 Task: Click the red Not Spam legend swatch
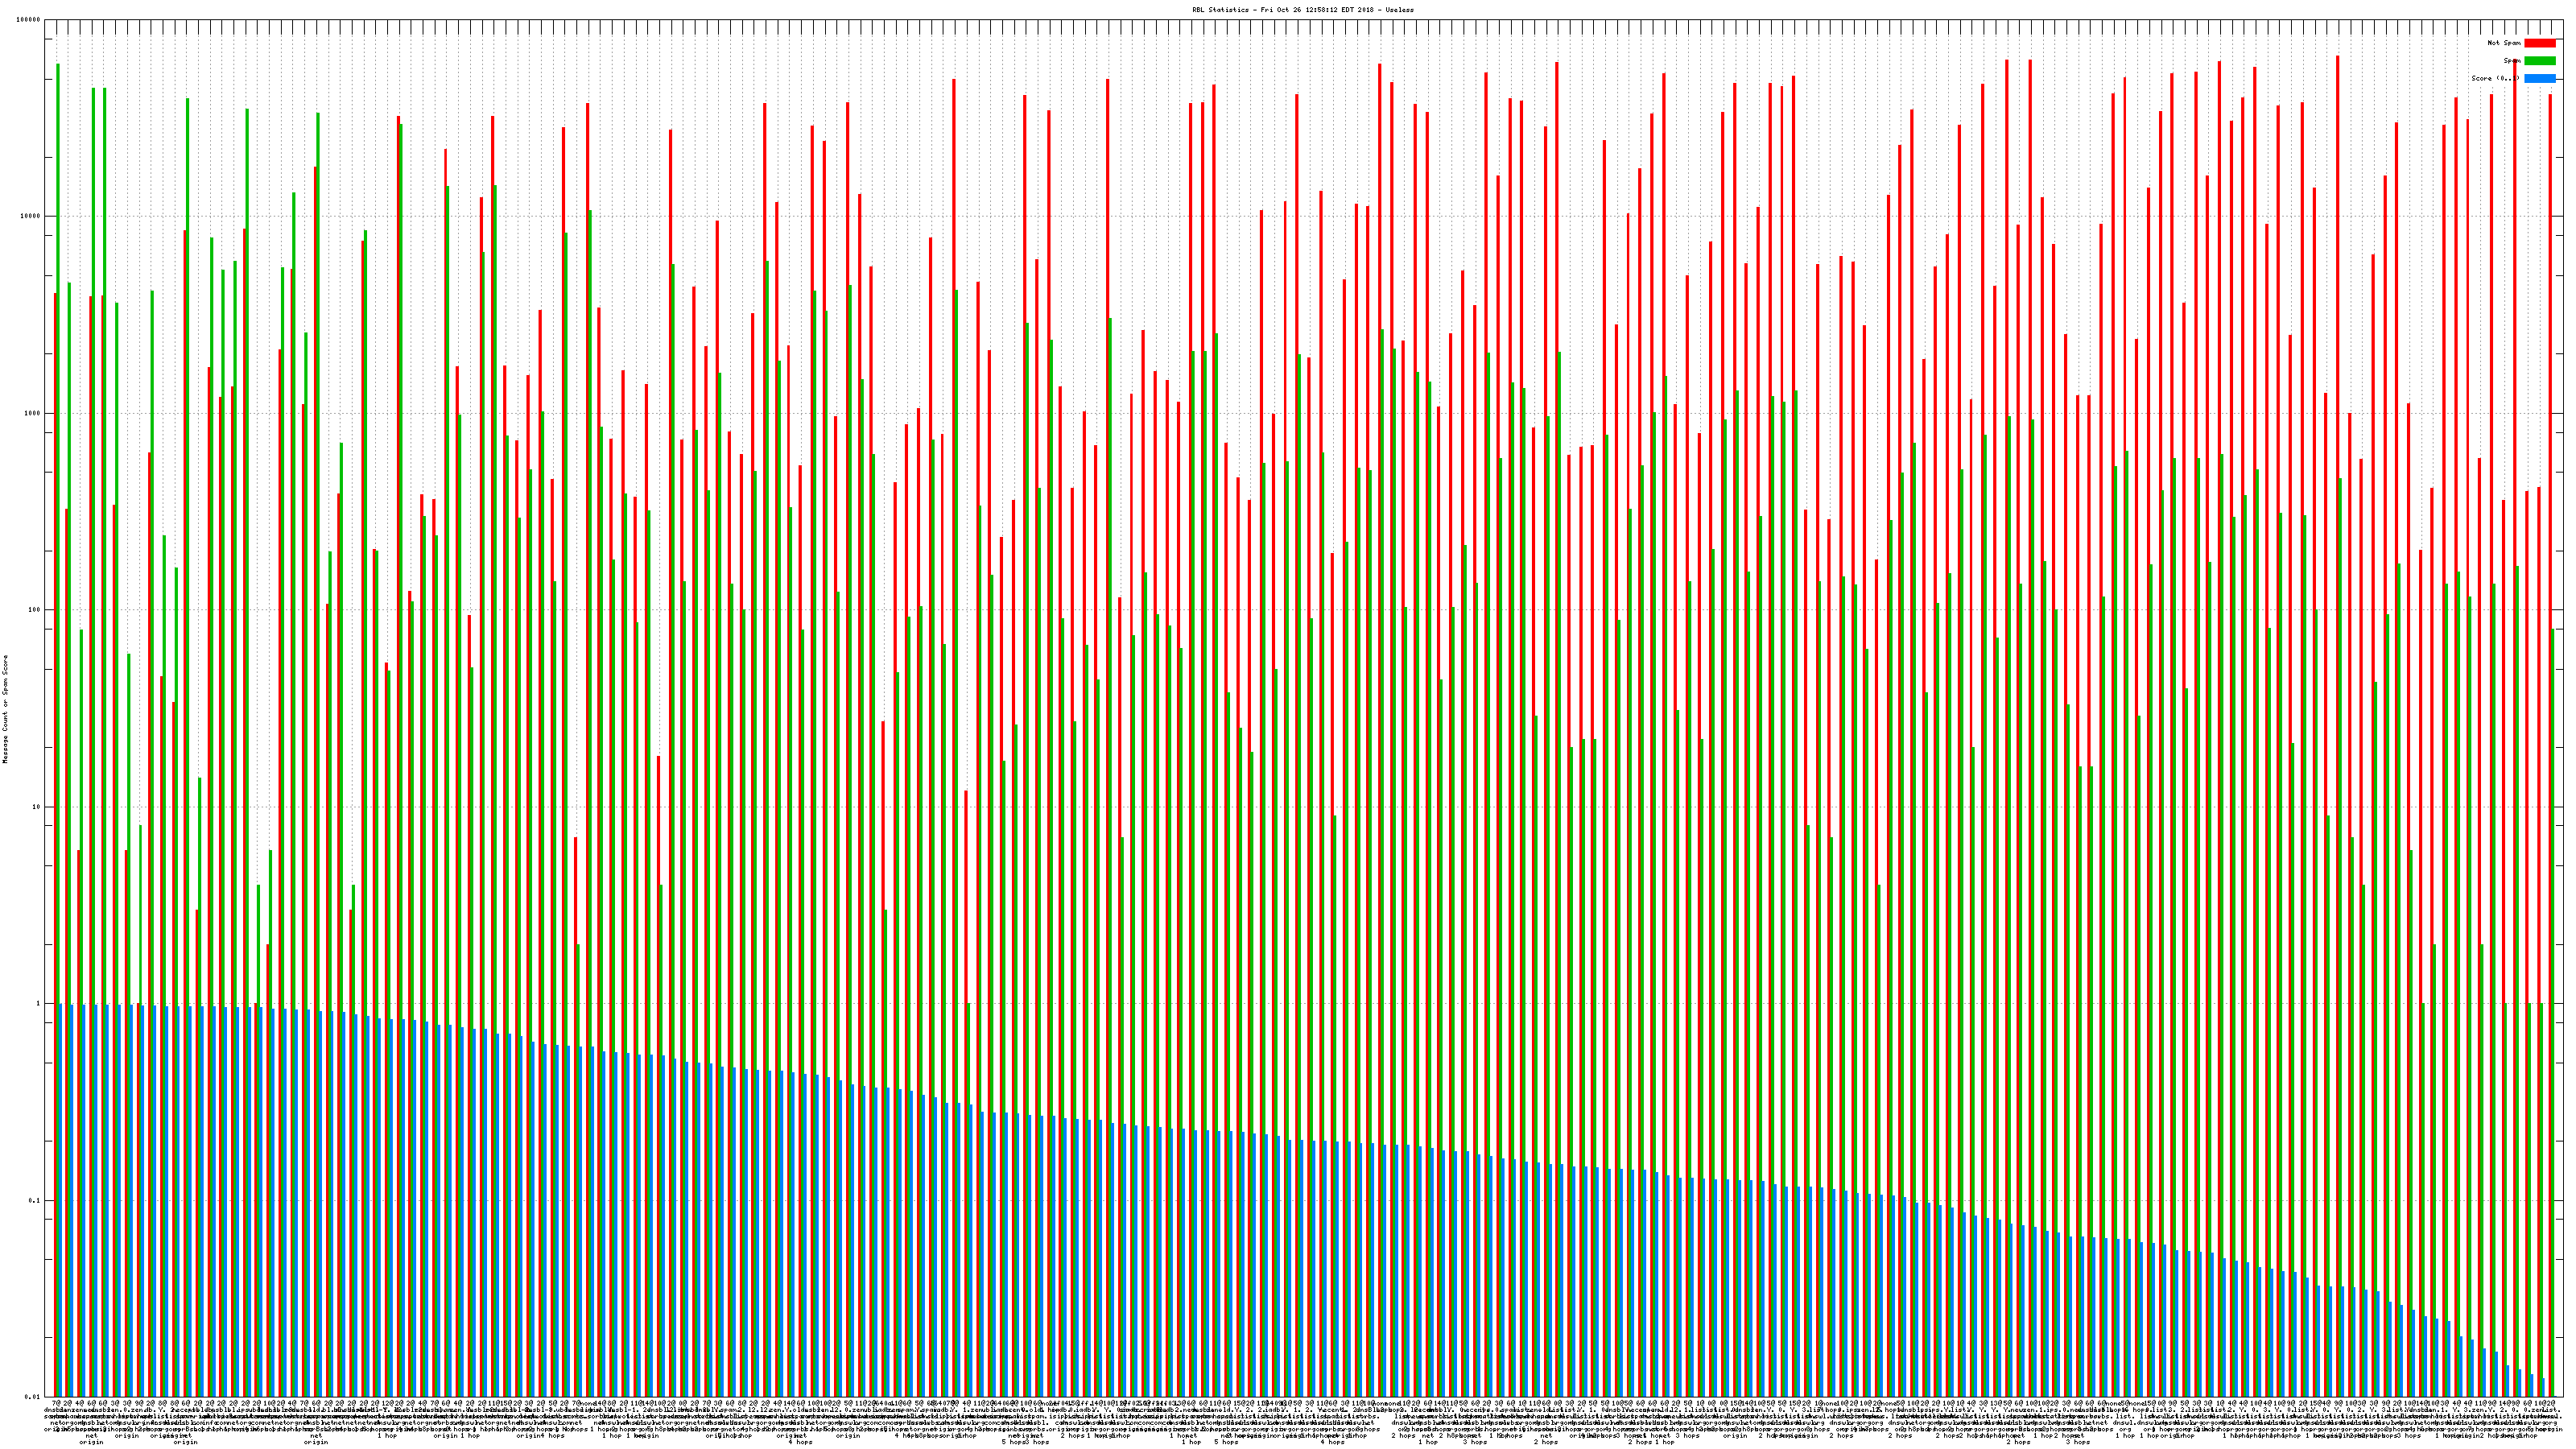[x=2539, y=43]
